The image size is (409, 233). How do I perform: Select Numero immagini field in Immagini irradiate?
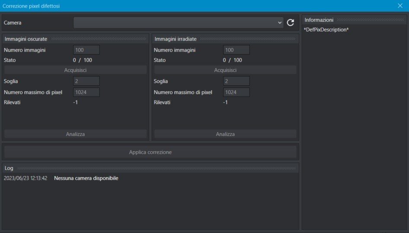236,50
